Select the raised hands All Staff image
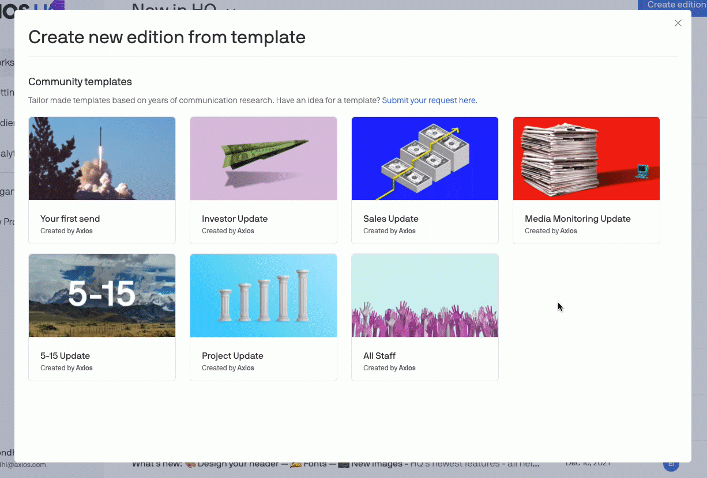The image size is (707, 478). 425,295
